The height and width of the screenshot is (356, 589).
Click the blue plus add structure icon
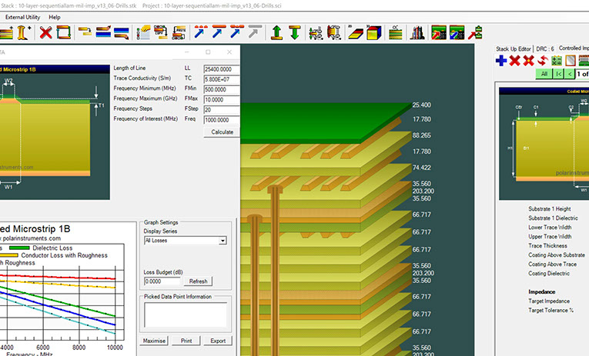click(x=500, y=61)
